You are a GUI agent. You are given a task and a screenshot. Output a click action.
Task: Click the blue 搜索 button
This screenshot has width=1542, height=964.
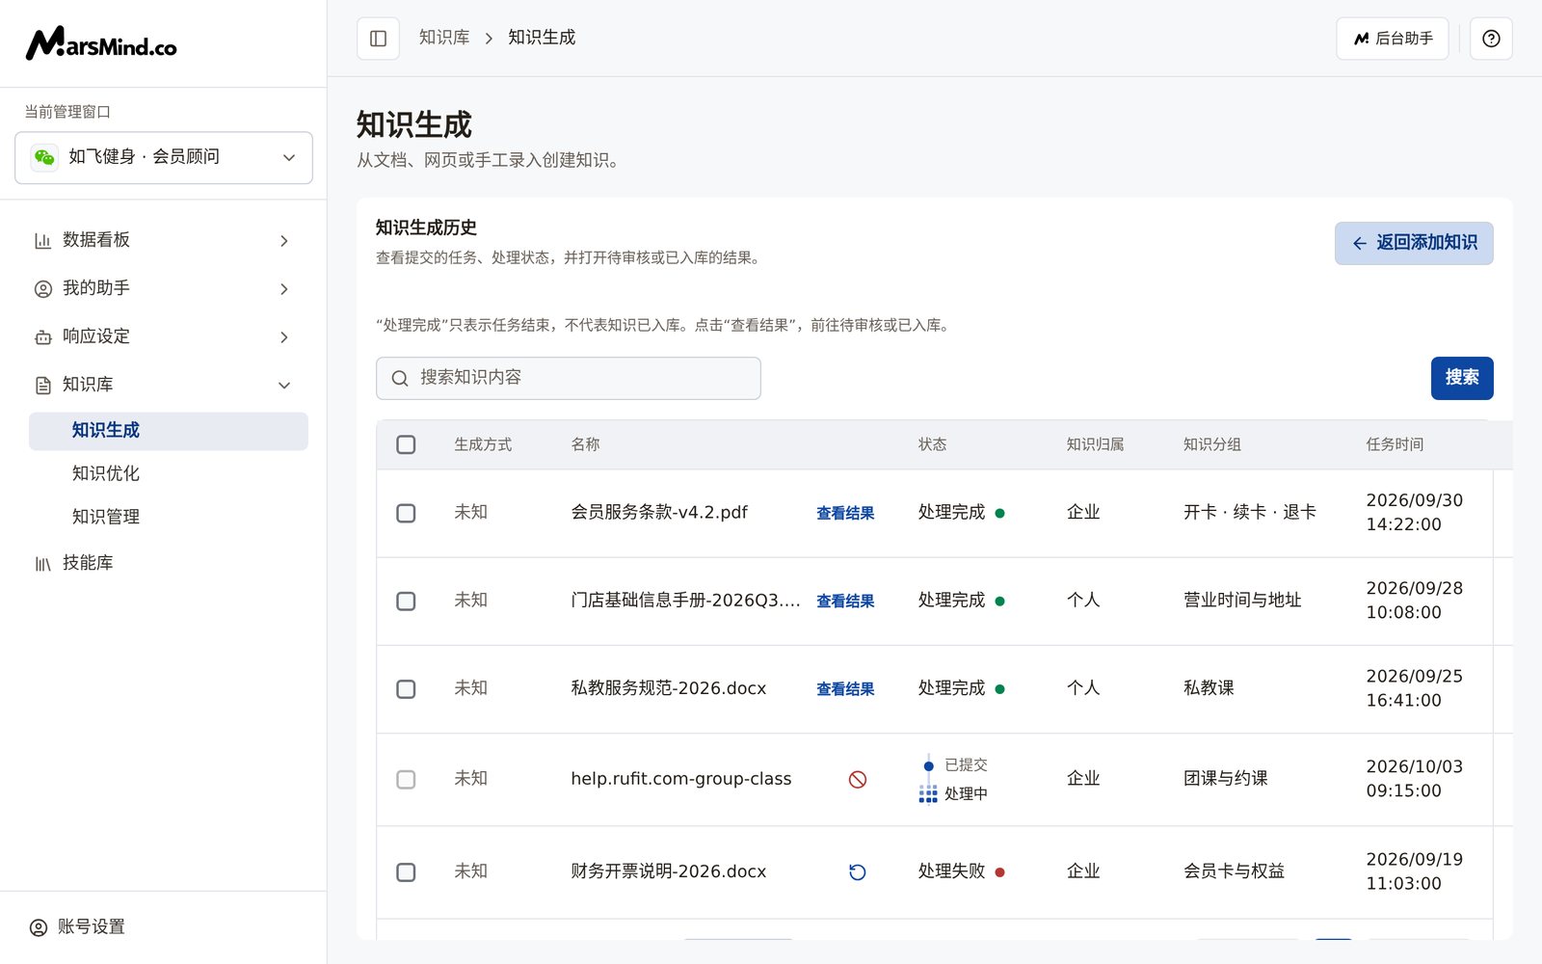coord(1462,378)
